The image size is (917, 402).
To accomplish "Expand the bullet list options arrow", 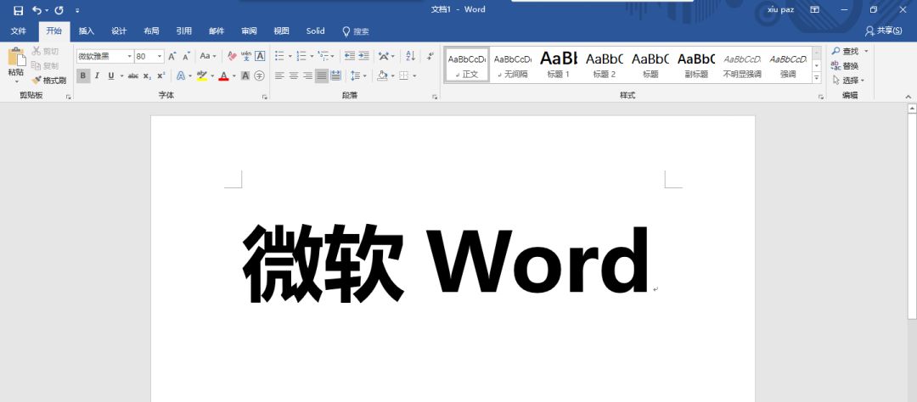I will 290,57.
